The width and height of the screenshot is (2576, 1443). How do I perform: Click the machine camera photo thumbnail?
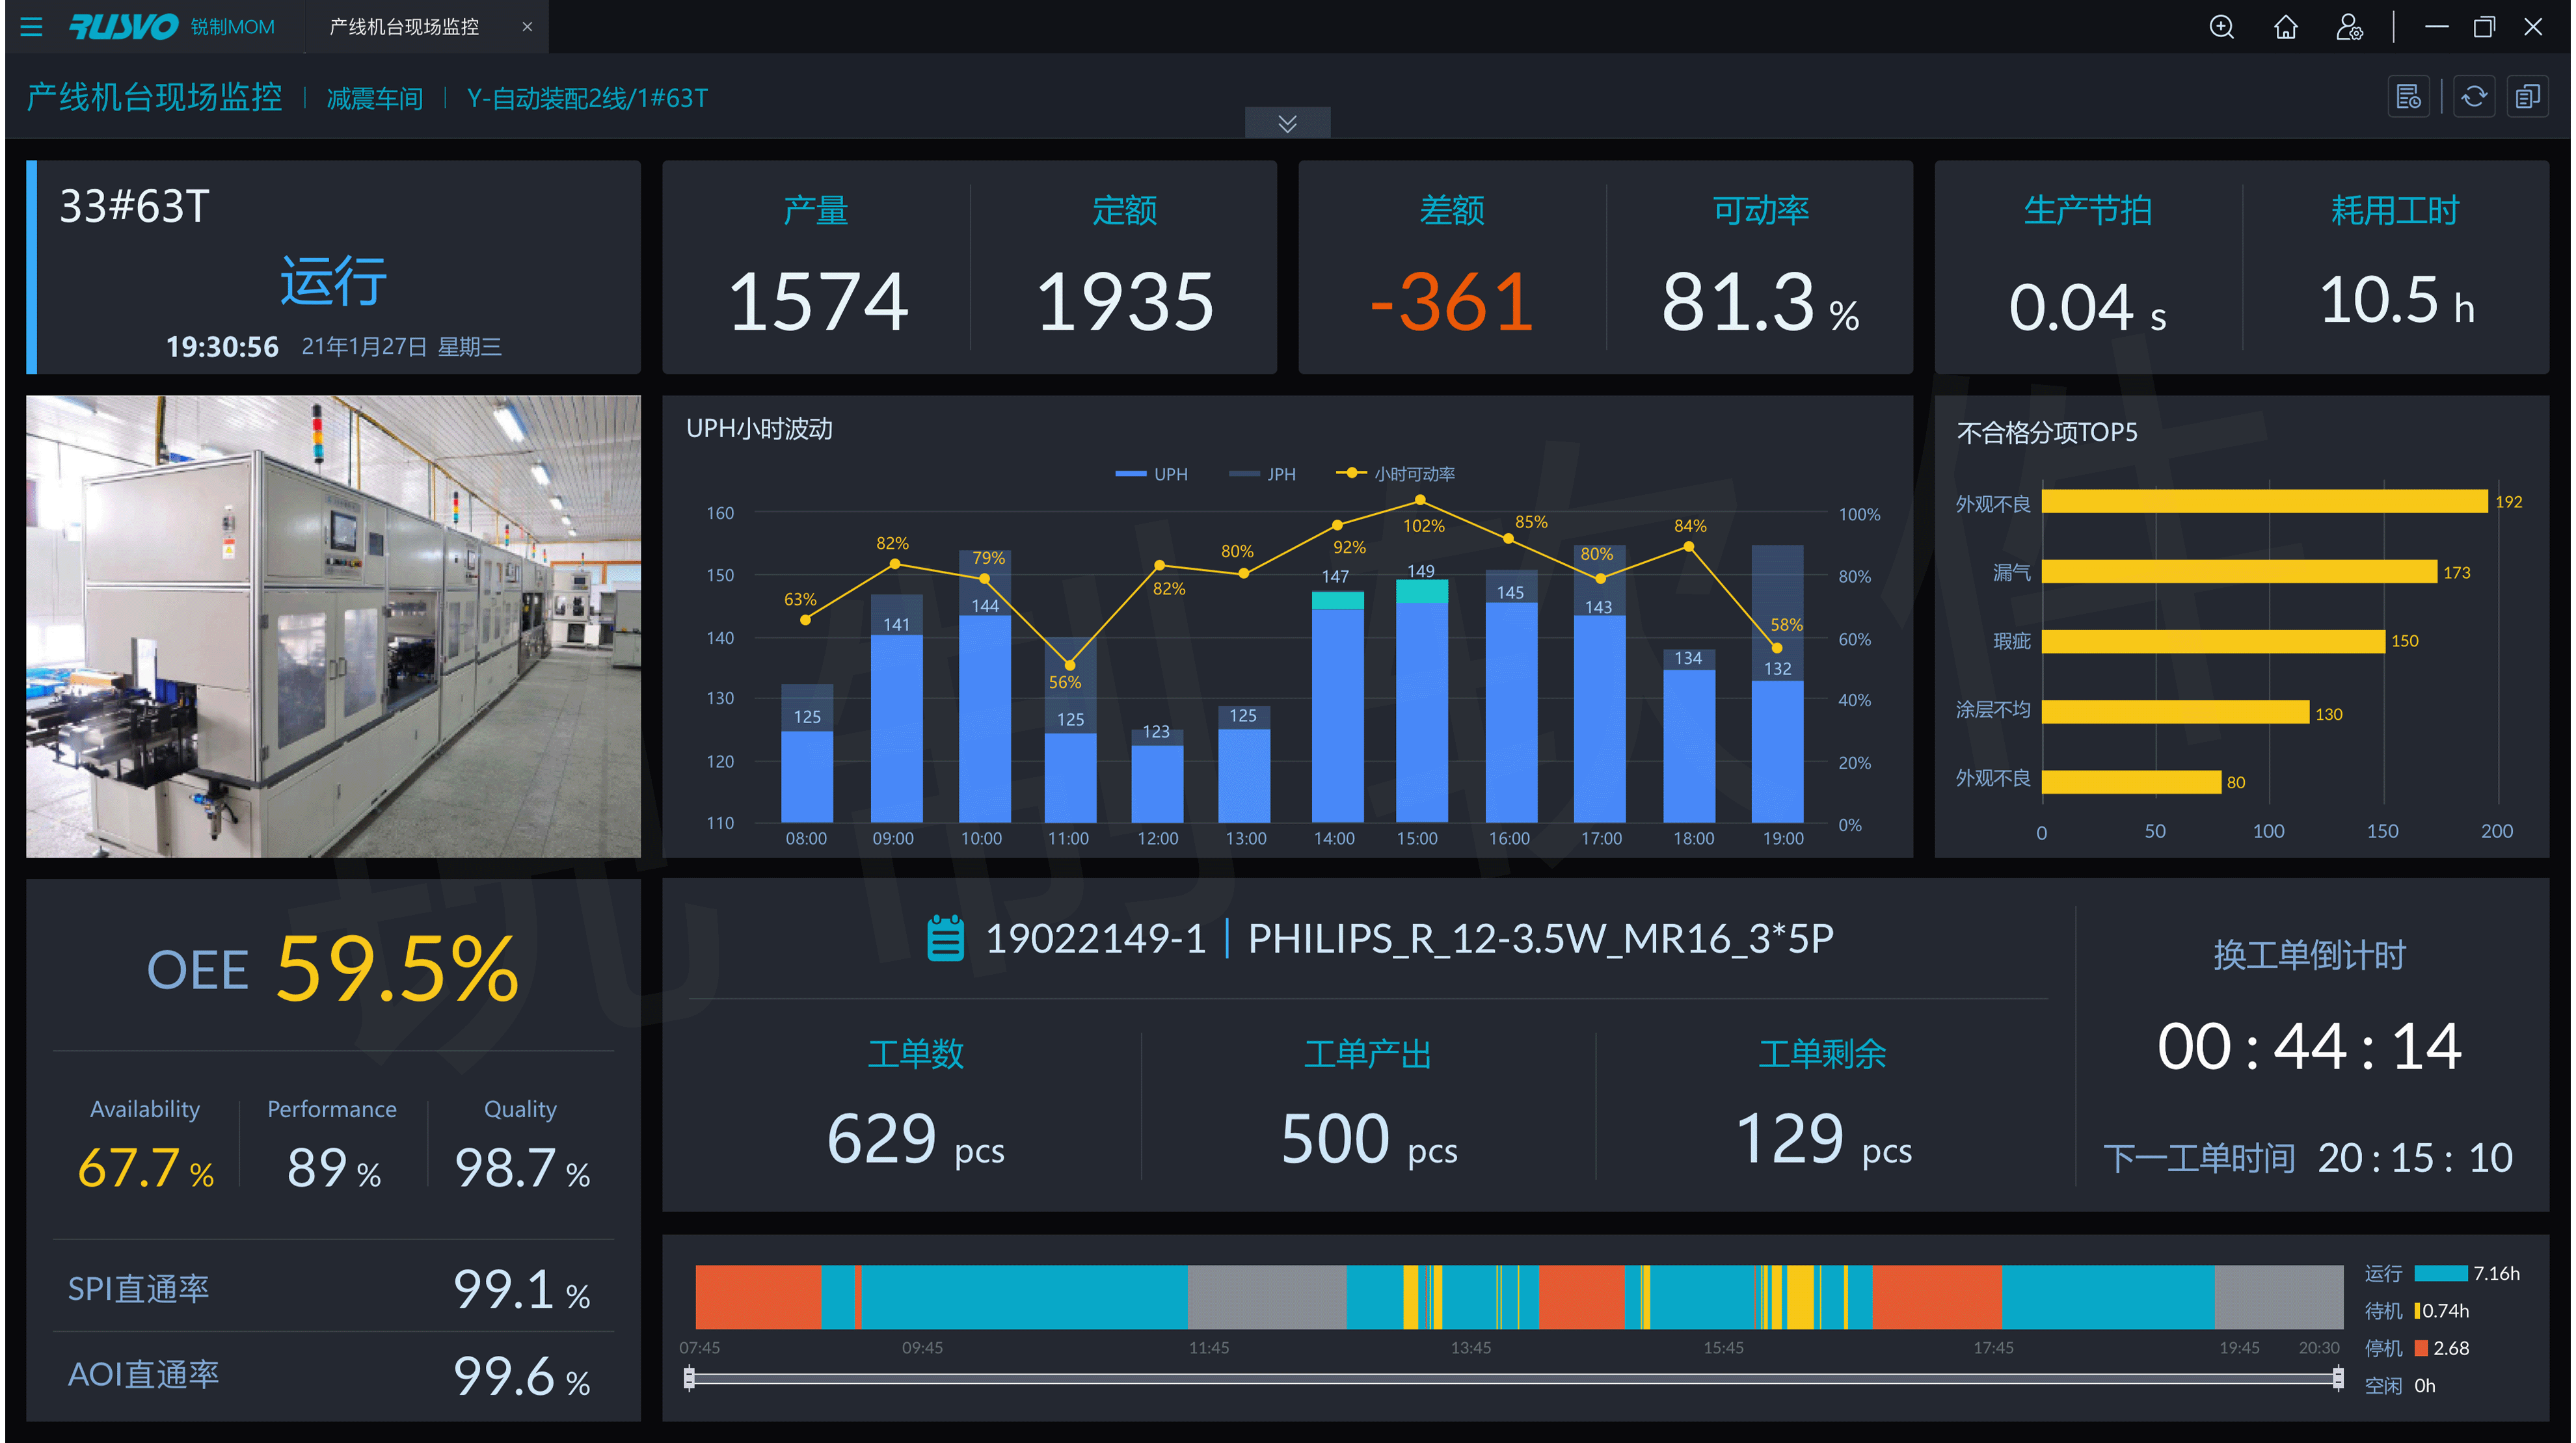point(333,626)
